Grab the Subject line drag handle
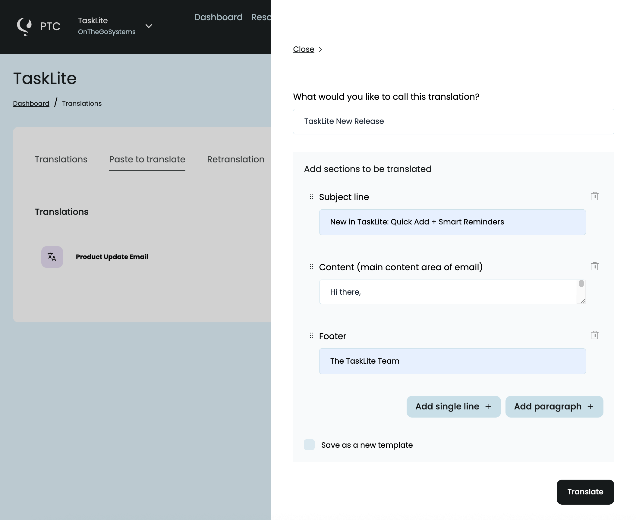 click(x=311, y=197)
